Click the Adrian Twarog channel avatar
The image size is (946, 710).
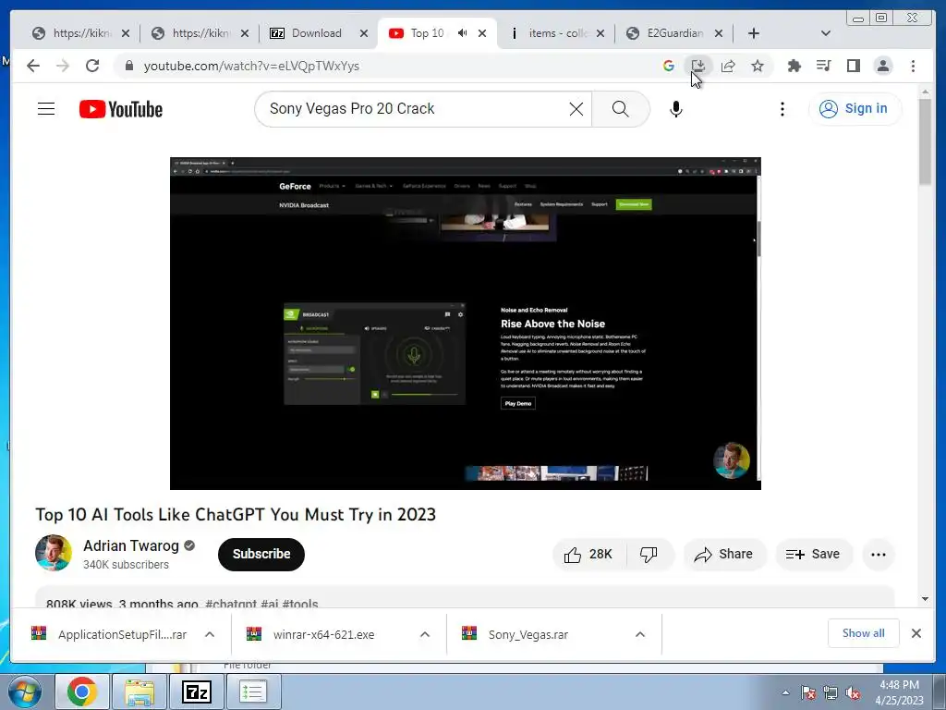(53, 553)
